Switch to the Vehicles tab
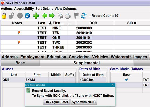Viewport: 150px width, 107px height. point(100,57)
